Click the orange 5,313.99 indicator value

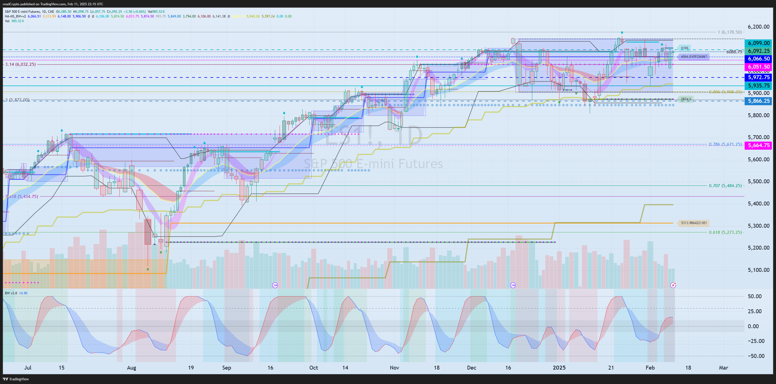coord(49,16)
